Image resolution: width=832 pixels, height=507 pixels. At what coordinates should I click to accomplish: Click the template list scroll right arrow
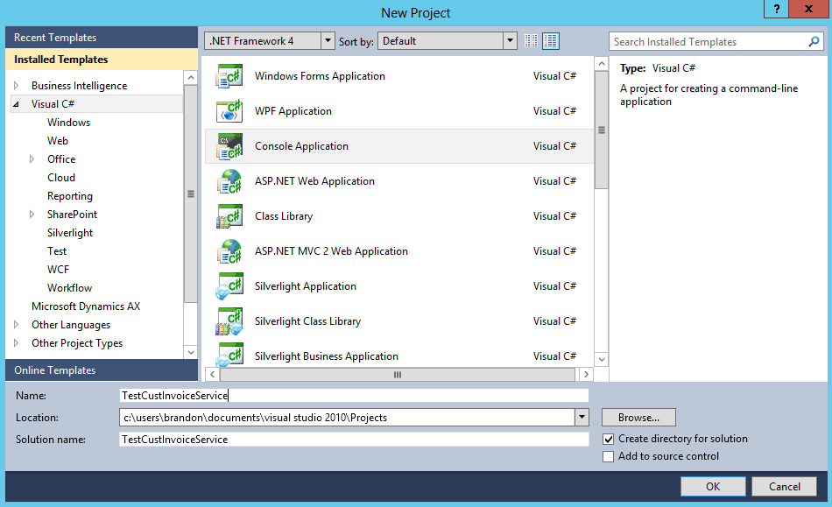[586, 375]
